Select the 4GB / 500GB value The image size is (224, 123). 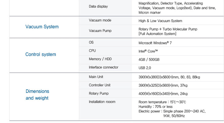(149, 59)
